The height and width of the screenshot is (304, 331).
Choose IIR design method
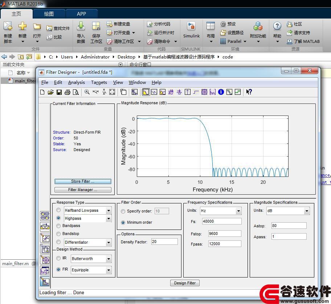point(58,258)
